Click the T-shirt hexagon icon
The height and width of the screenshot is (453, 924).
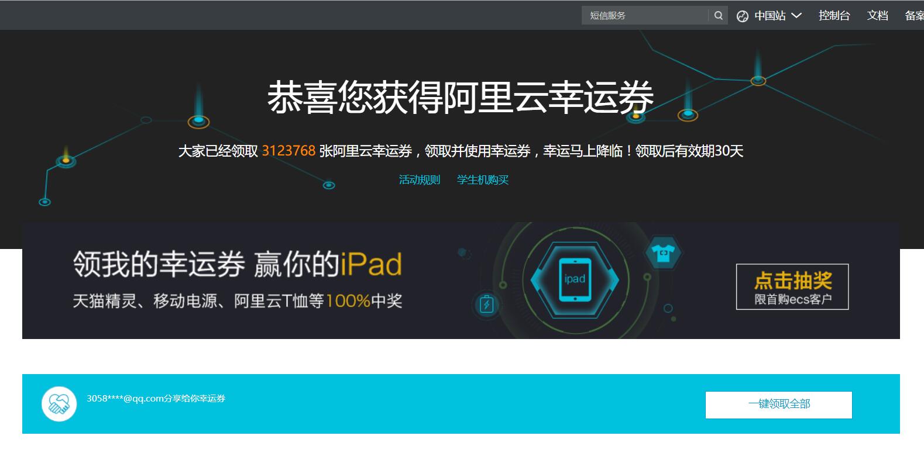click(662, 254)
